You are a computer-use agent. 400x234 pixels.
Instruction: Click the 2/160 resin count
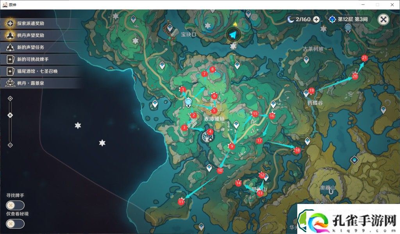[x=303, y=19]
